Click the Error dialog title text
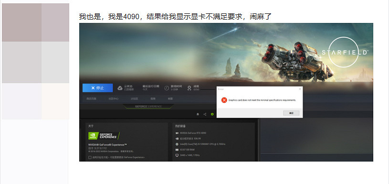This screenshot has height=184, width=389. (x=221, y=89)
